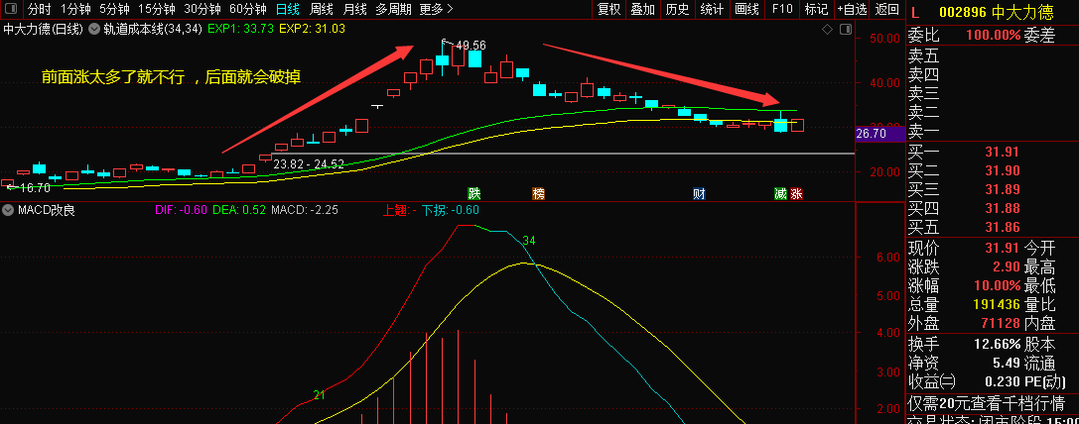Click the 收益(二) 0.230 value
The width and height of the screenshot is (1079, 424).
(x=1003, y=380)
